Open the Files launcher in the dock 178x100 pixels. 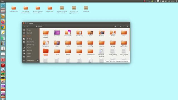click(x=3, y=11)
